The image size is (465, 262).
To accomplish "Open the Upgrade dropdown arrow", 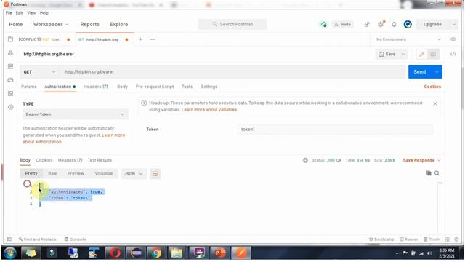I will pos(454,24).
